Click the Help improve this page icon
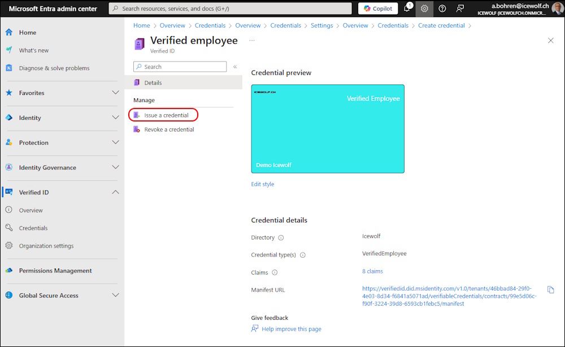Image resolution: width=565 pixels, height=347 pixels. [x=255, y=328]
